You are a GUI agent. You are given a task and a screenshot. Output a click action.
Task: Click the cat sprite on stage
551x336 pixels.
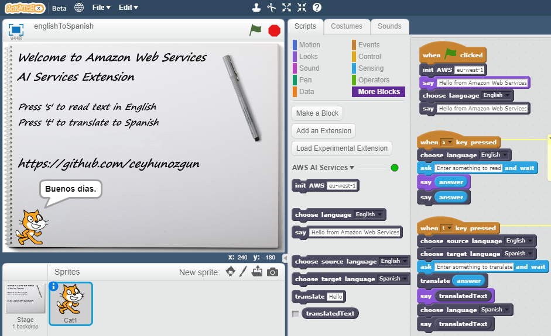tap(32, 227)
